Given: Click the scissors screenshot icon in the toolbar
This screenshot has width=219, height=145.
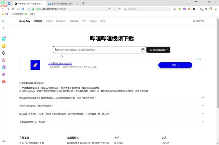Looking at the screenshot, I should [175, 9].
